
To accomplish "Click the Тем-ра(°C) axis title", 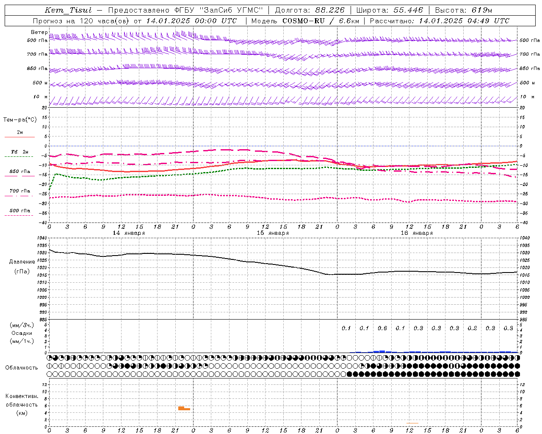I will pos(20,120).
